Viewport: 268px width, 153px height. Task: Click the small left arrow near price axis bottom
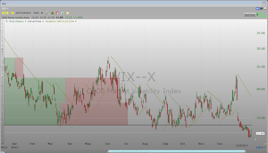(x=255, y=140)
